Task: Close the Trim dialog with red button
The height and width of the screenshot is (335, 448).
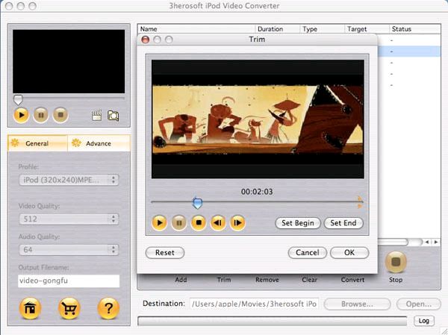Action: click(x=146, y=40)
